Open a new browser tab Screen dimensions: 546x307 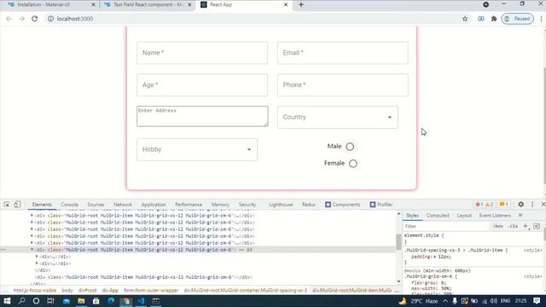pyautogui.click(x=301, y=4)
